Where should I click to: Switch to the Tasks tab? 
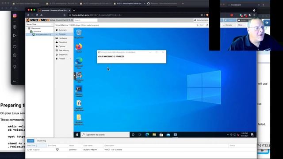pyautogui.click(x=31, y=141)
